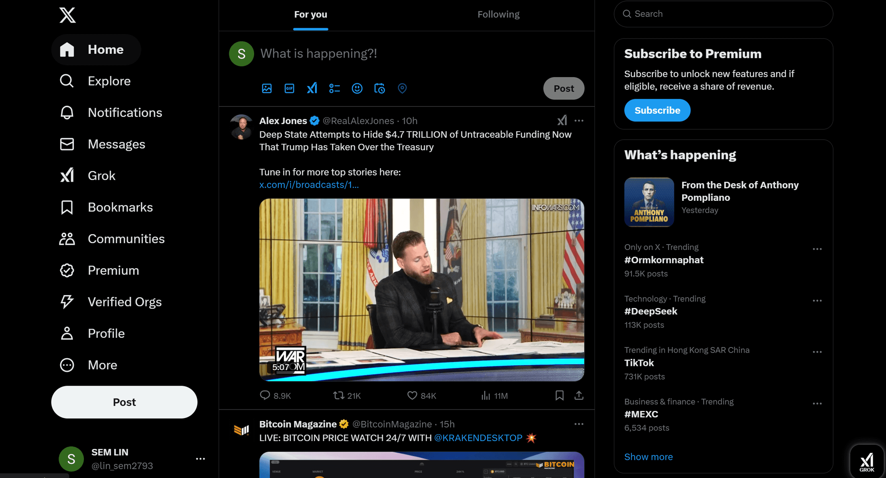The height and width of the screenshot is (478, 886).
Task: Open options for #MEXC trend
Action: tap(817, 404)
